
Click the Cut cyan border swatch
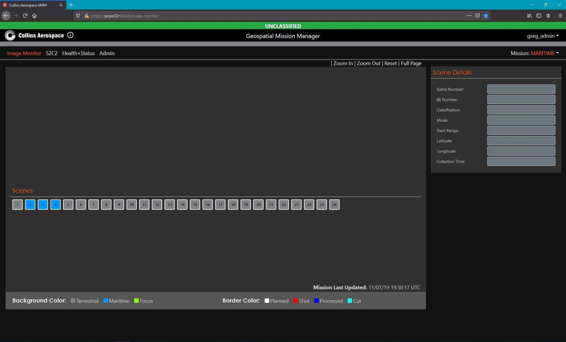tap(350, 301)
